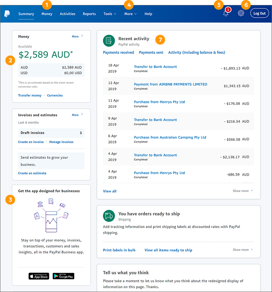Click the PayPal logo icon
This screenshot has height=292, width=272.
point(7,14)
